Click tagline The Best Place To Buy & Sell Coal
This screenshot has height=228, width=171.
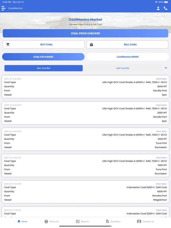coord(85,24)
